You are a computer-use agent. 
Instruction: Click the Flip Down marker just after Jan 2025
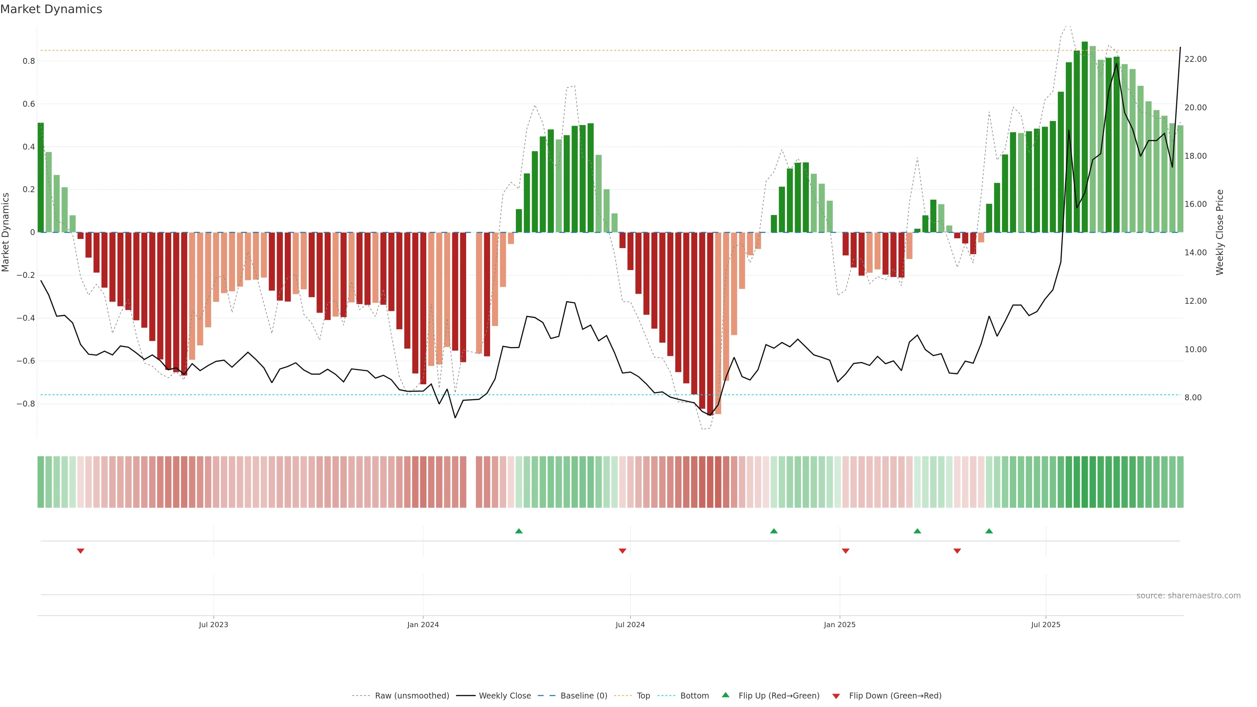846,551
